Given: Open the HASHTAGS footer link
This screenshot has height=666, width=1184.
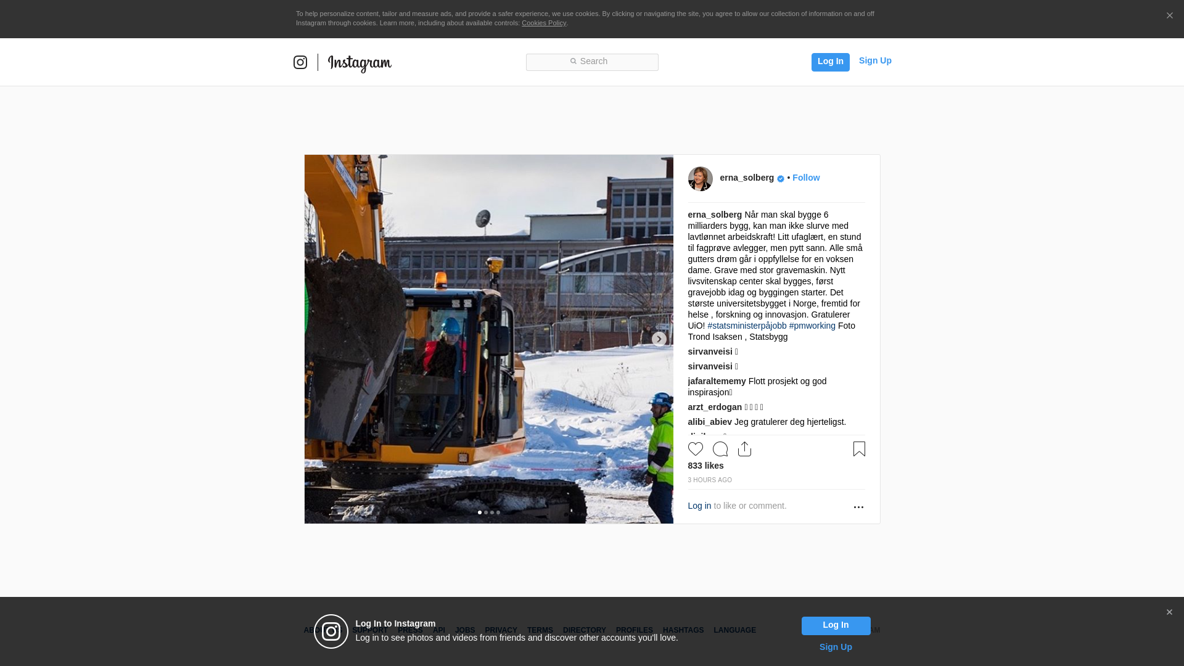Looking at the screenshot, I should (683, 630).
